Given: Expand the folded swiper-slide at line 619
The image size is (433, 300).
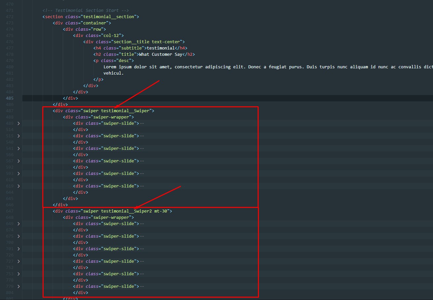Looking at the screenshot, I should point(18,186).
